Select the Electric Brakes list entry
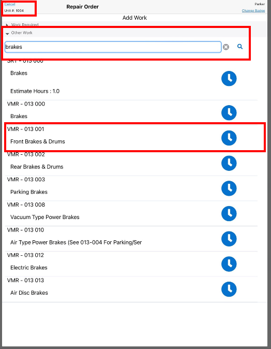Image resolution: width=271 pixels, height=349 pixels. click(x=132, y=264)
